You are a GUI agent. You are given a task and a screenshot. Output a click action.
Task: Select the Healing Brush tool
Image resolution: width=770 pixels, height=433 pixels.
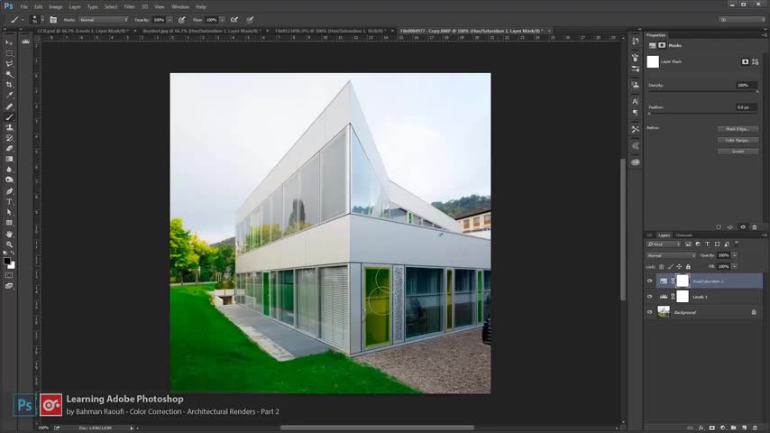(x=9, y=106)
